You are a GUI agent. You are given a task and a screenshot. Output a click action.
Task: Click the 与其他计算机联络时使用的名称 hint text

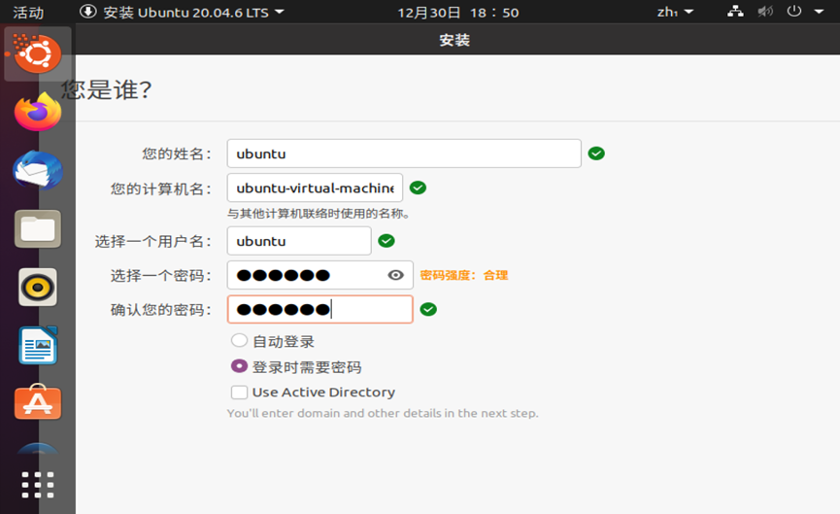pos(319,214)
